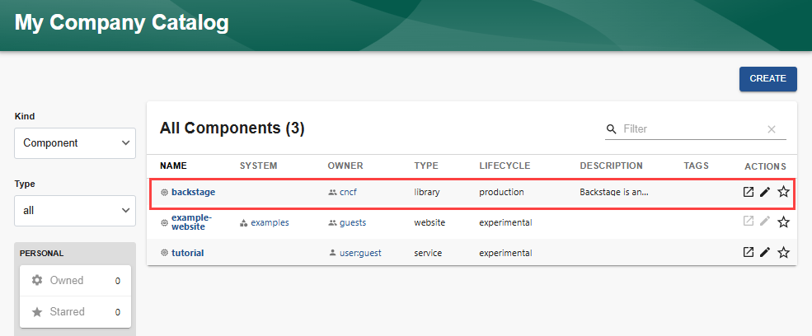The width and height of the screenshot is (812, 336).
Task: Sort by TYPE column header
Action: tap(426, 166)
